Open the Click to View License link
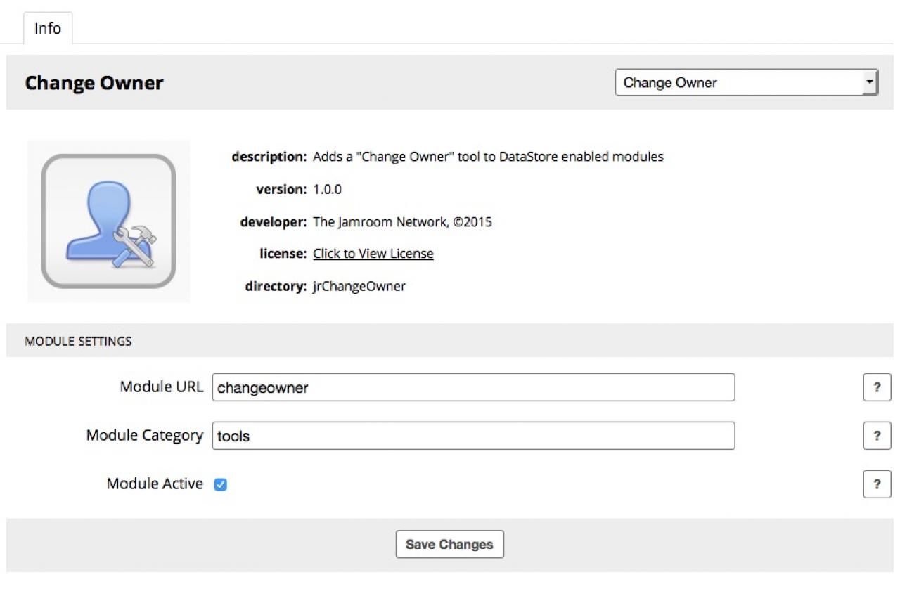This screenshot has height=589, width=900. 373,254
